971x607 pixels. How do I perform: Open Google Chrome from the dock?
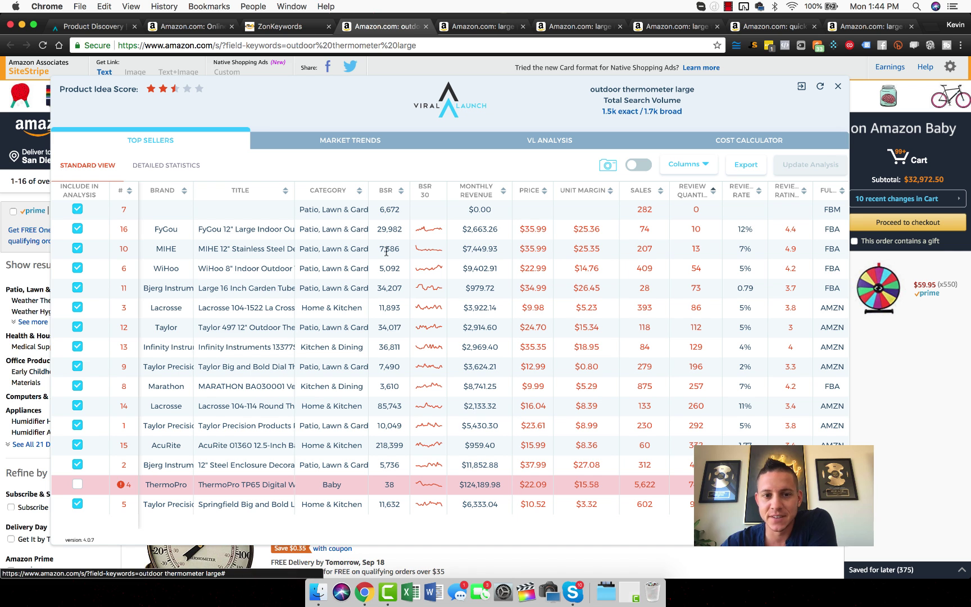point(365,592)
